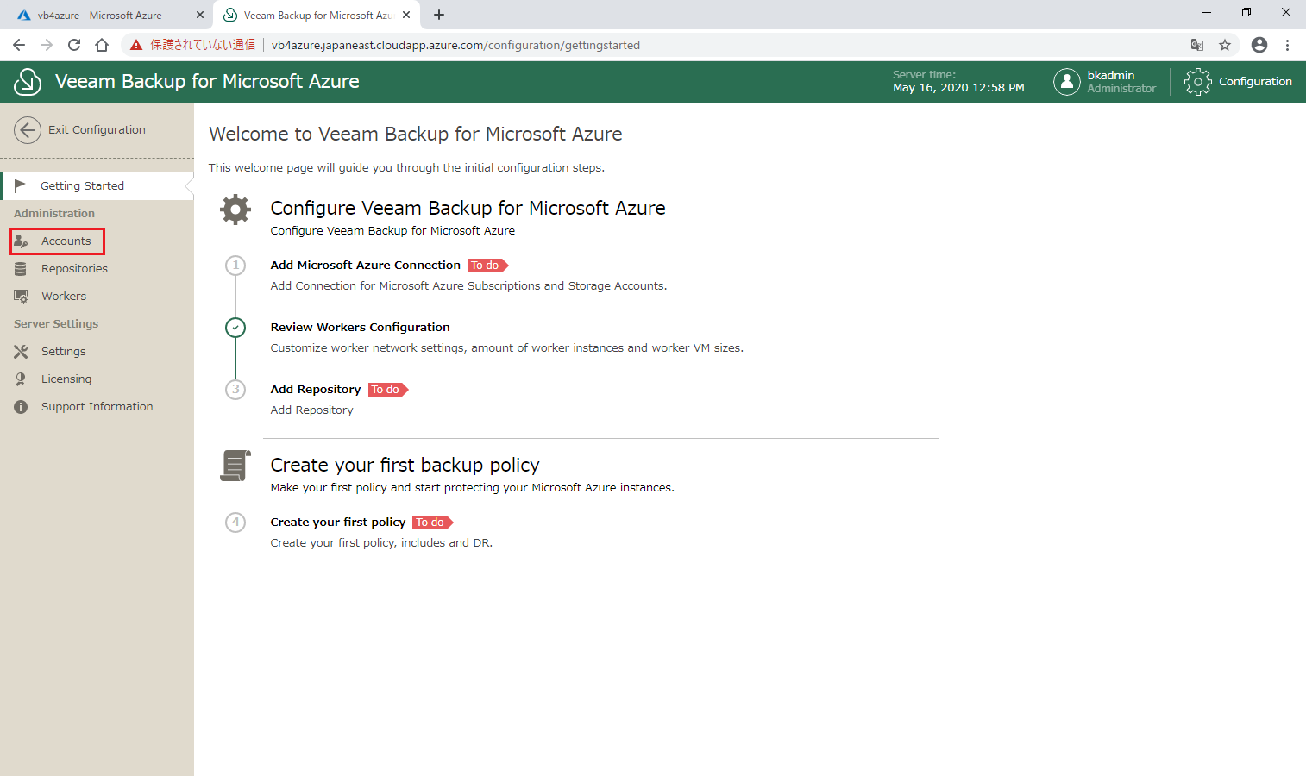
Task: Click the Veeam logo in header
Action: (28, 82)
